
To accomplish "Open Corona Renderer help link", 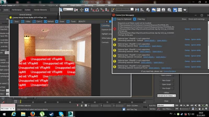I will [170, 71].
